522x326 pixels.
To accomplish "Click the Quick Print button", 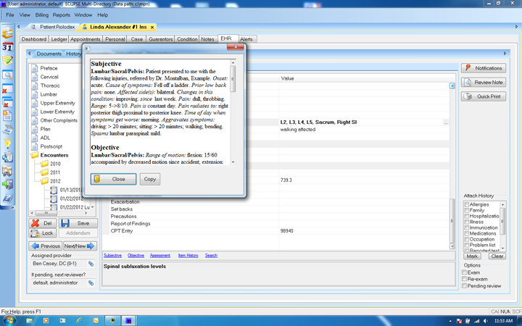I will 484,96.
